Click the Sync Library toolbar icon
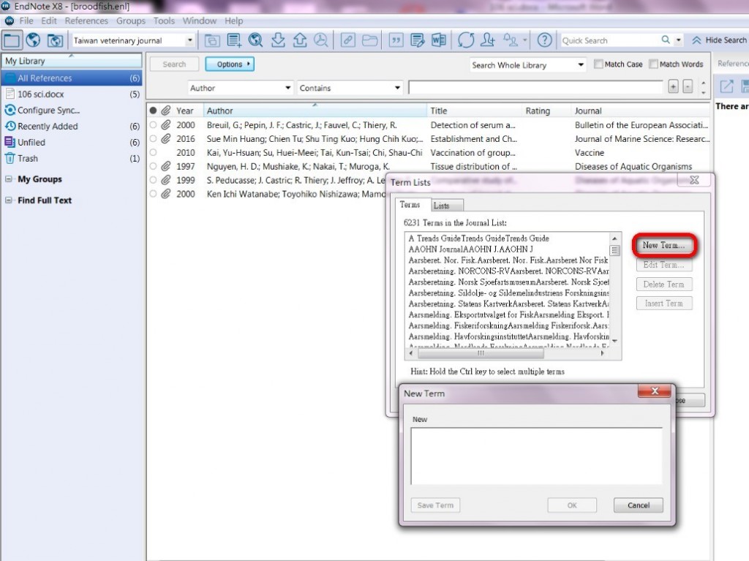 click(x=466, y=40)
